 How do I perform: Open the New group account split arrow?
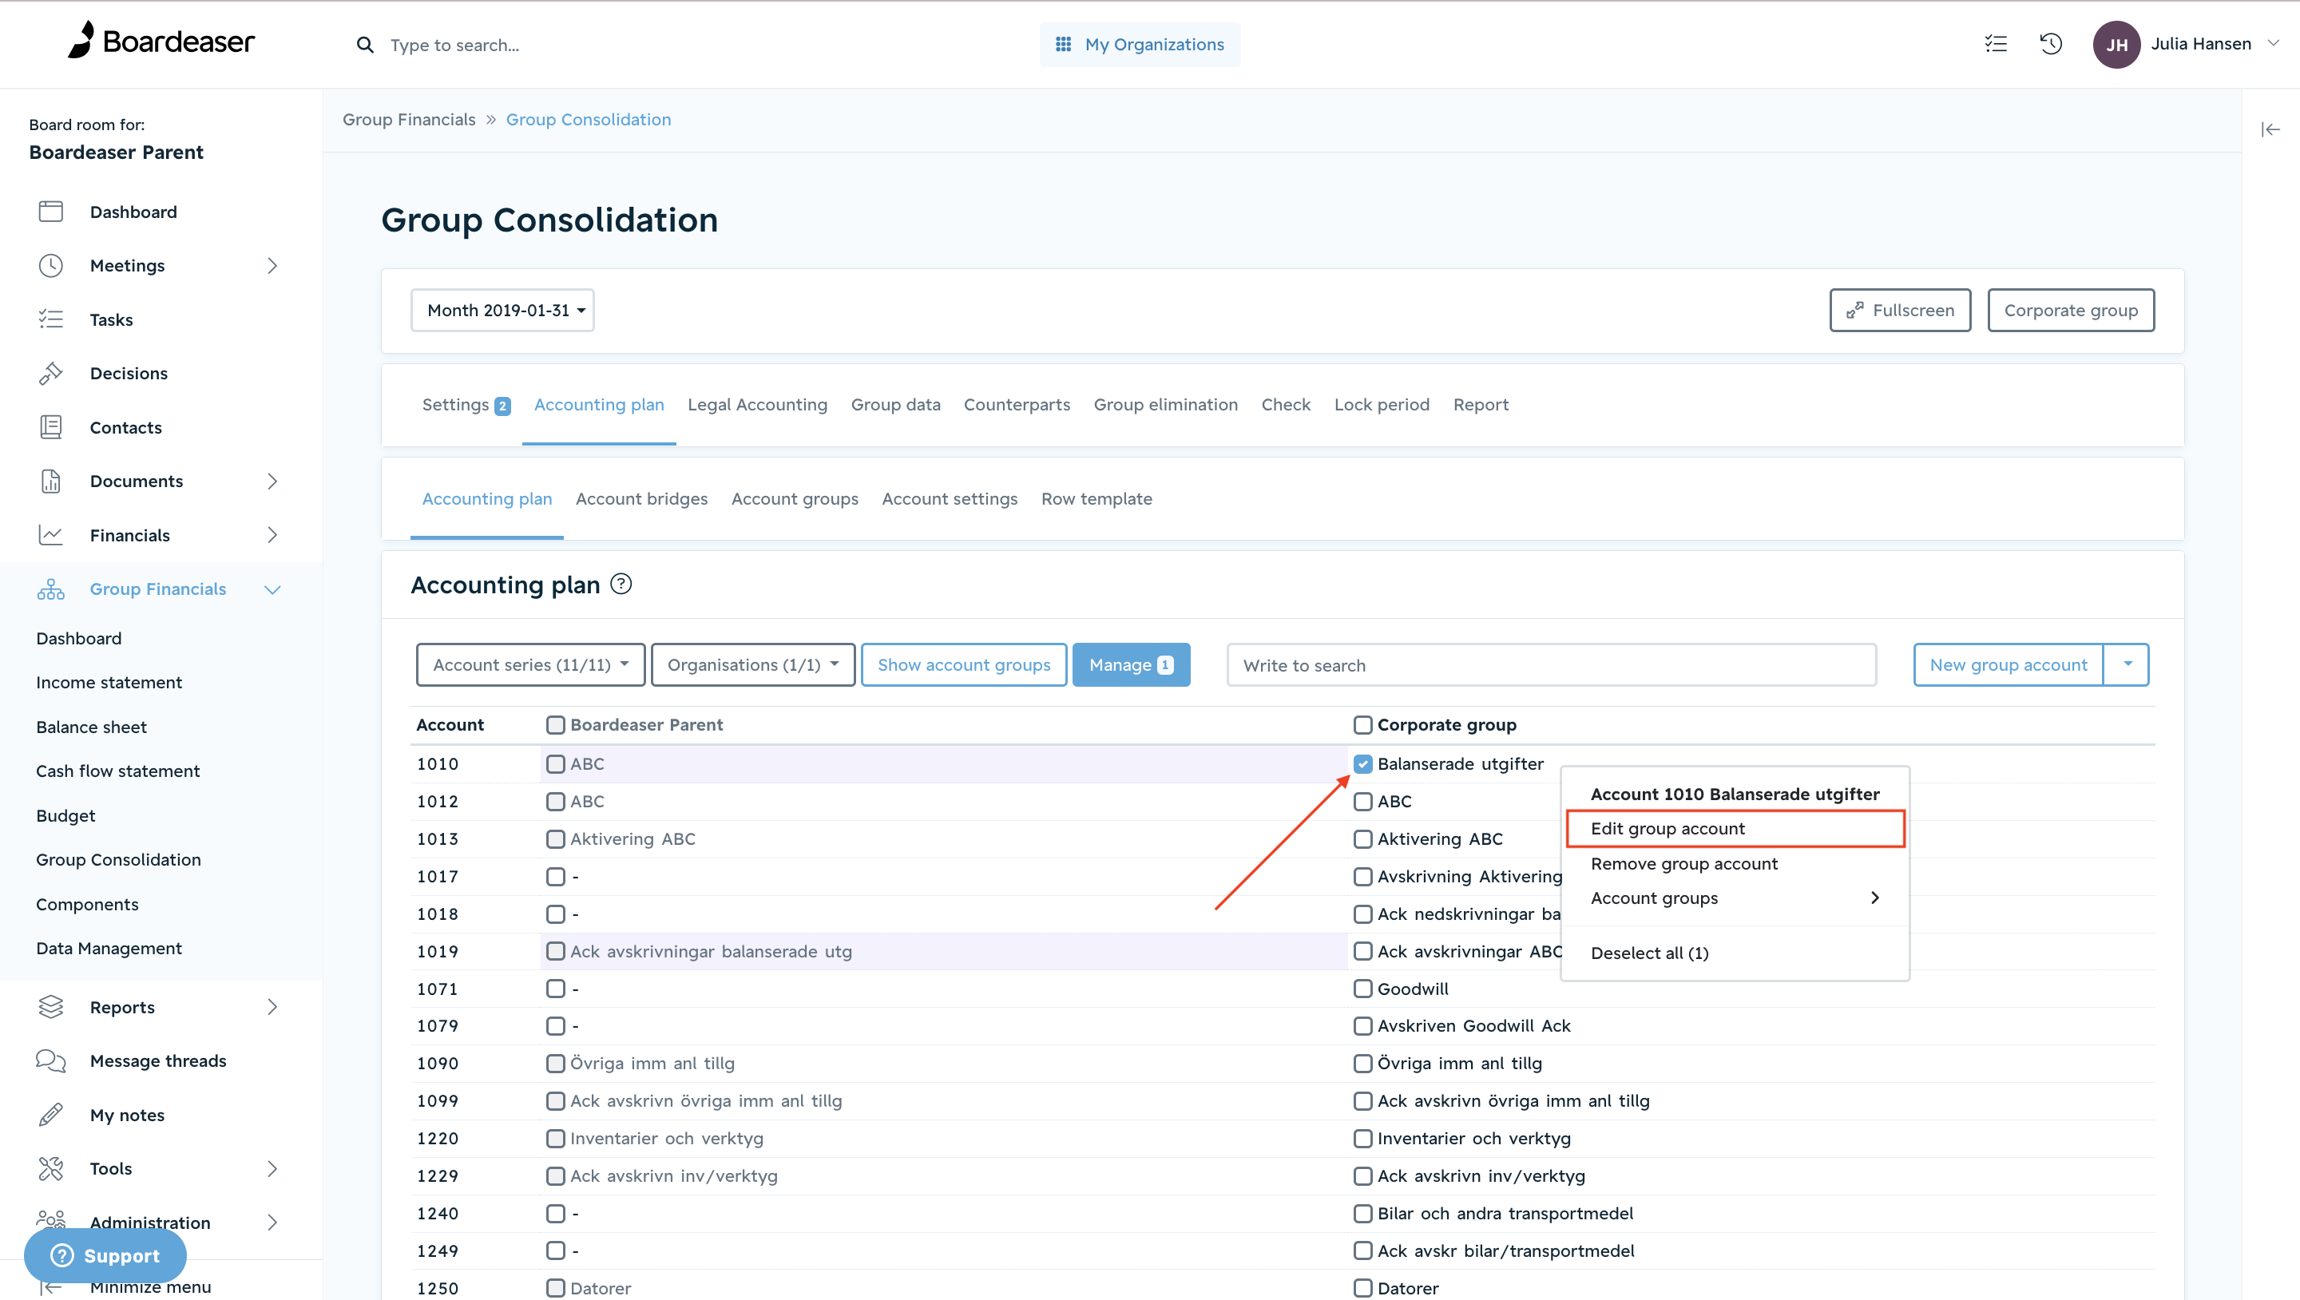coord(2127,665)
